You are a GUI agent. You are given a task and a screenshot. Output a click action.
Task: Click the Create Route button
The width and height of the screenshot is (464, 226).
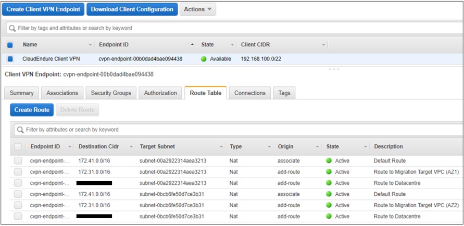point(32,110)
